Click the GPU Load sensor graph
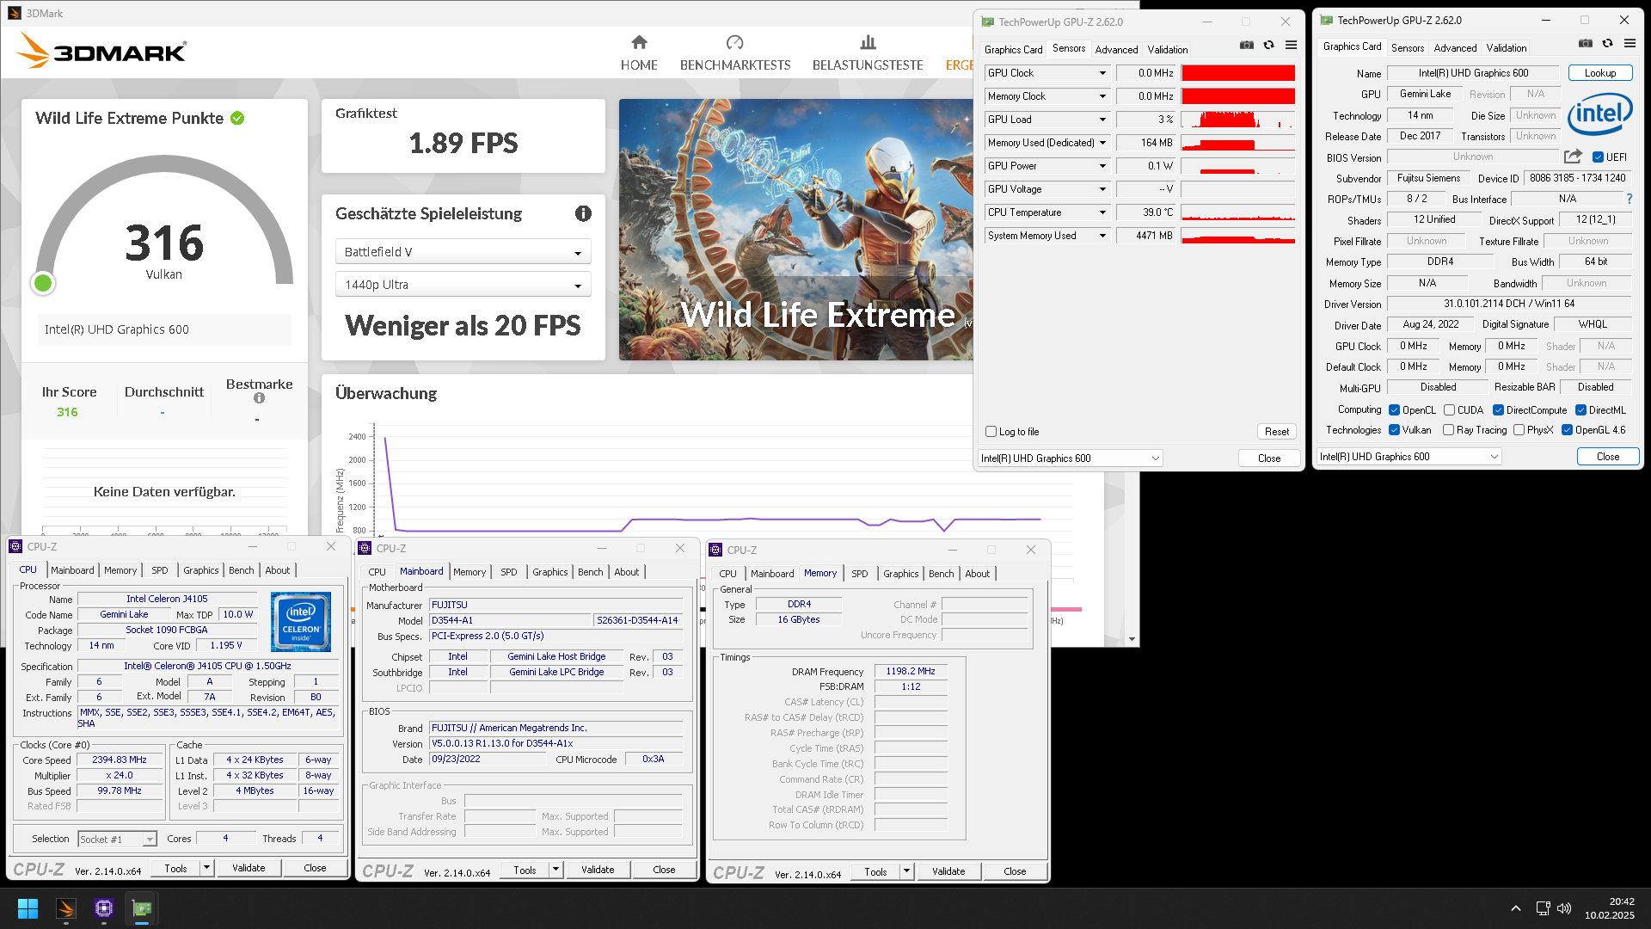The width and height of the screenshot is (1651, 929). click(1238, 120)
